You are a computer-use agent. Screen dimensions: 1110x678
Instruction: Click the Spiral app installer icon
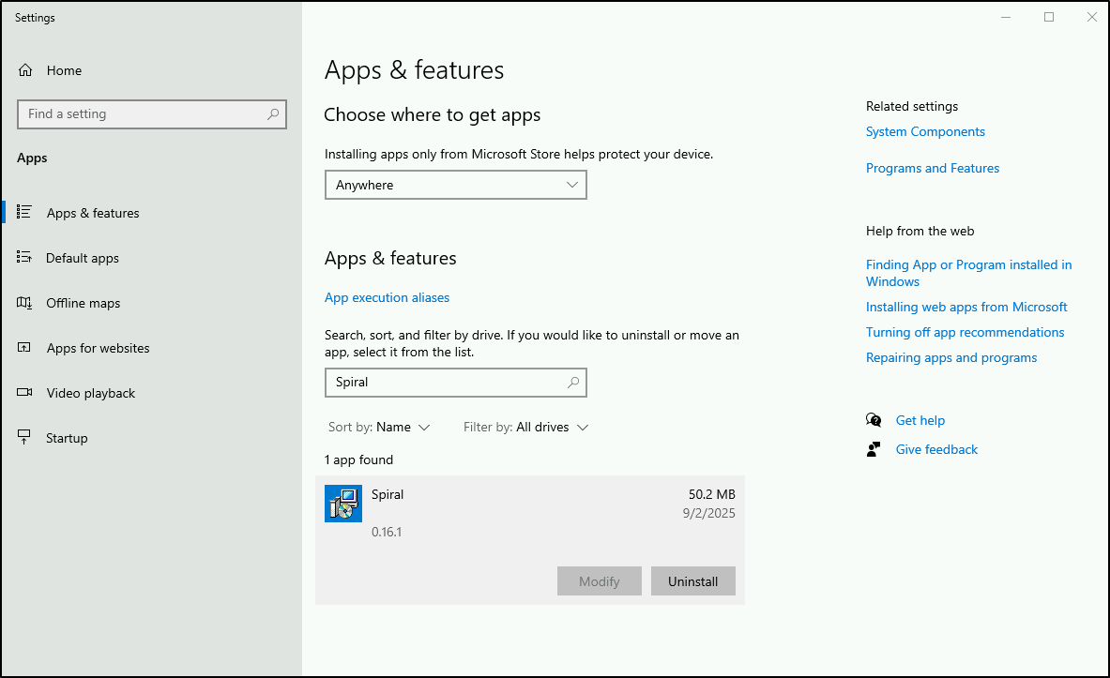[343, 504]
